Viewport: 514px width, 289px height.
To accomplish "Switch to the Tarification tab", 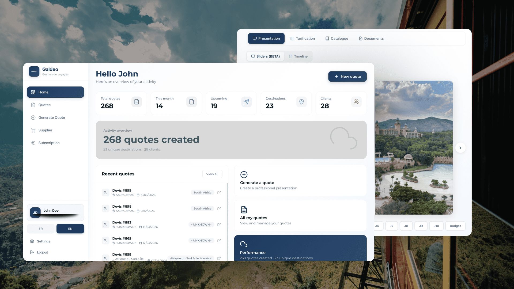I will (x=303, y=39).
